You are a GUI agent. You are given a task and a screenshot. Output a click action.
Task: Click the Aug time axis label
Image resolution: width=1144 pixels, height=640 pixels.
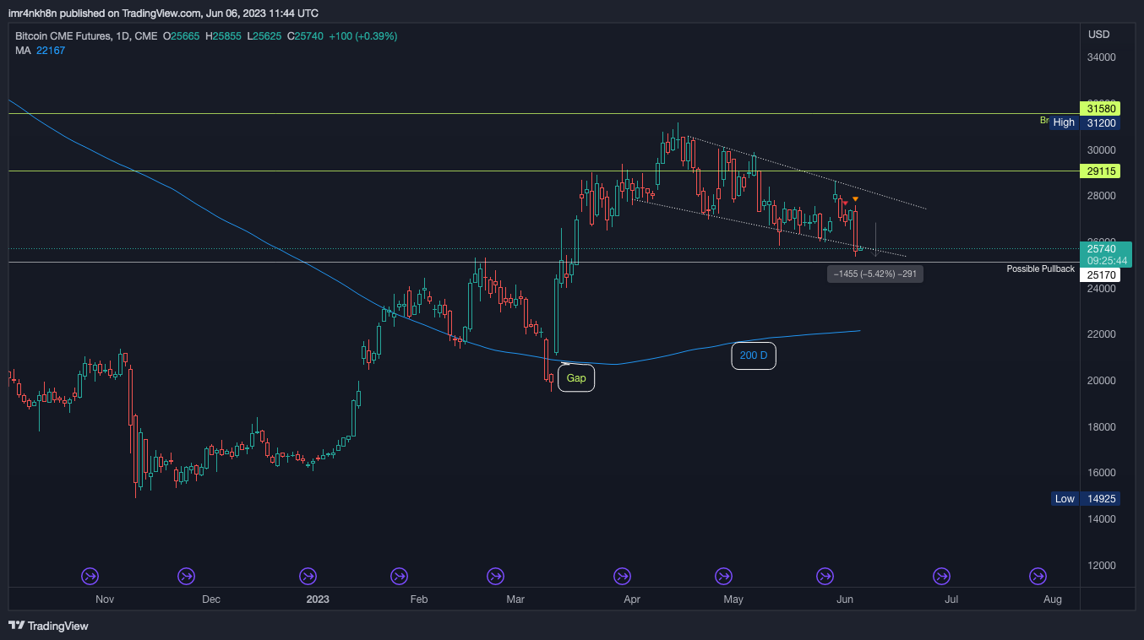tap(1052, 599)
